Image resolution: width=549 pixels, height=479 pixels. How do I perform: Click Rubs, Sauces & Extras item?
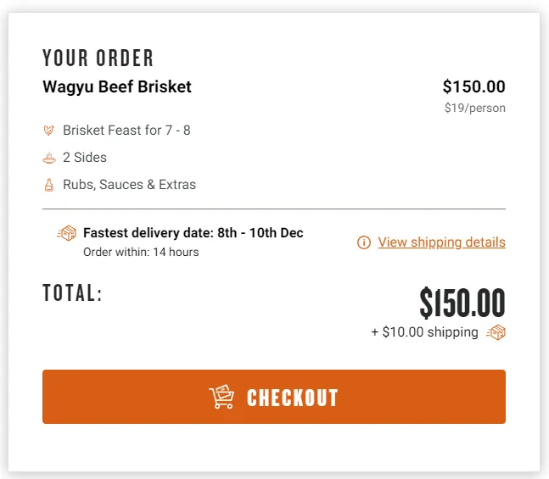click(129, 184)
